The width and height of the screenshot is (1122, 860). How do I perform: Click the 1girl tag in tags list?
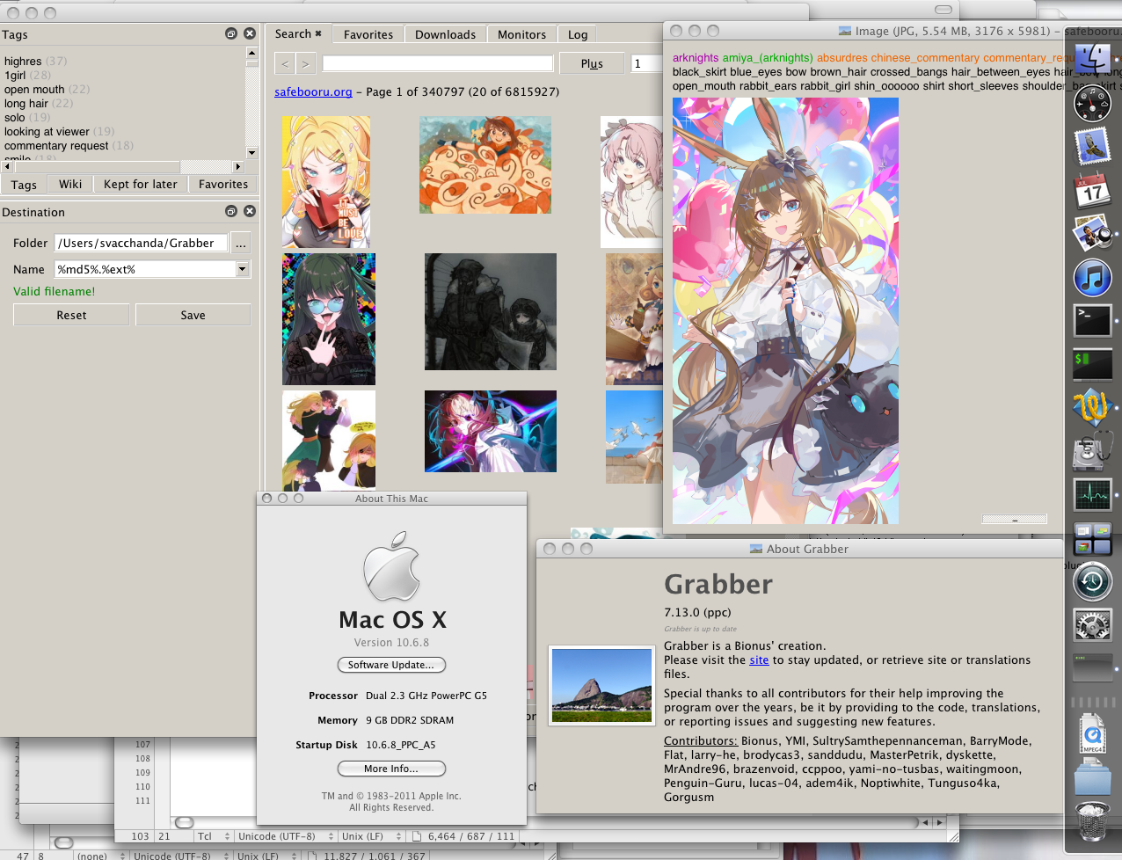[x=15, y=75]
